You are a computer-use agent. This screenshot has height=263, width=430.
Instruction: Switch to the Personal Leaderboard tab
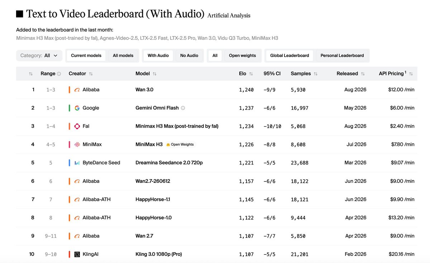[x=342, y=55]
